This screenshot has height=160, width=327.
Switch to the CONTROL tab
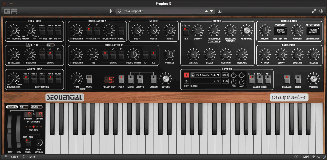(x=12, y=107)
